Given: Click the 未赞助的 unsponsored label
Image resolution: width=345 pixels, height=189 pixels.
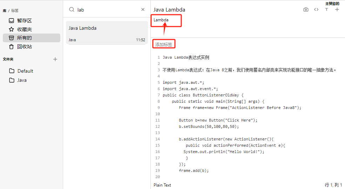Looking at the screenshot, I should click(x=332, y=3).
